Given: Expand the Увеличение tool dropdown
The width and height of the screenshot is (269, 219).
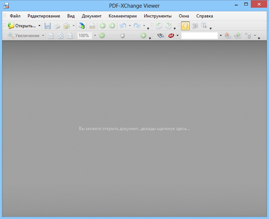Looking at the screenshot, I should [43, 35].
